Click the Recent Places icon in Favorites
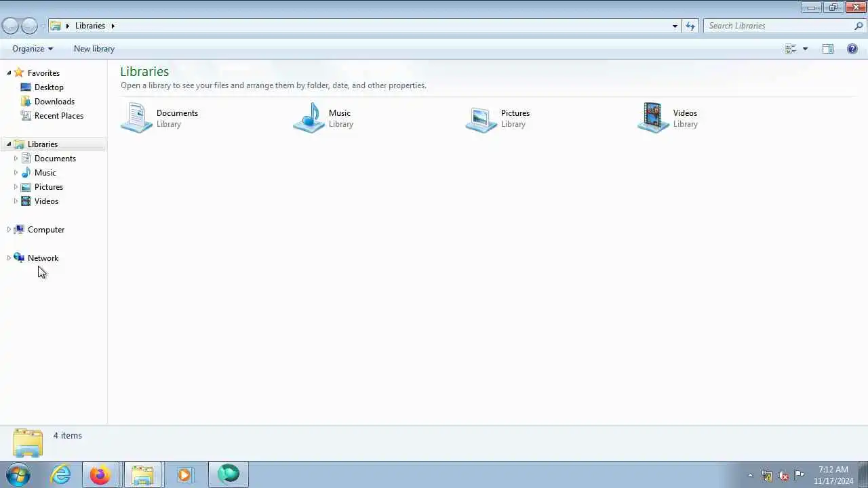Viewport: 868px width, 488px height. pyautogui.click(x=26, y=115)
